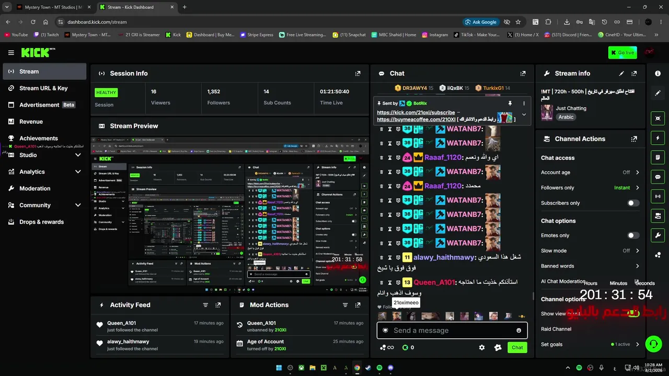Pop out the Chat panel
Image resolution: width=669 pixels, height=376 pixels.
(x=523, y=74)
